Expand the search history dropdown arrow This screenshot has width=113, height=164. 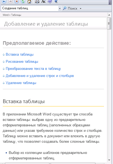point(60,8)
